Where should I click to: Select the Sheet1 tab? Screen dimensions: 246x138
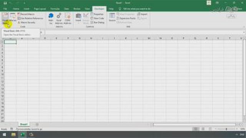tap(24, 124)
